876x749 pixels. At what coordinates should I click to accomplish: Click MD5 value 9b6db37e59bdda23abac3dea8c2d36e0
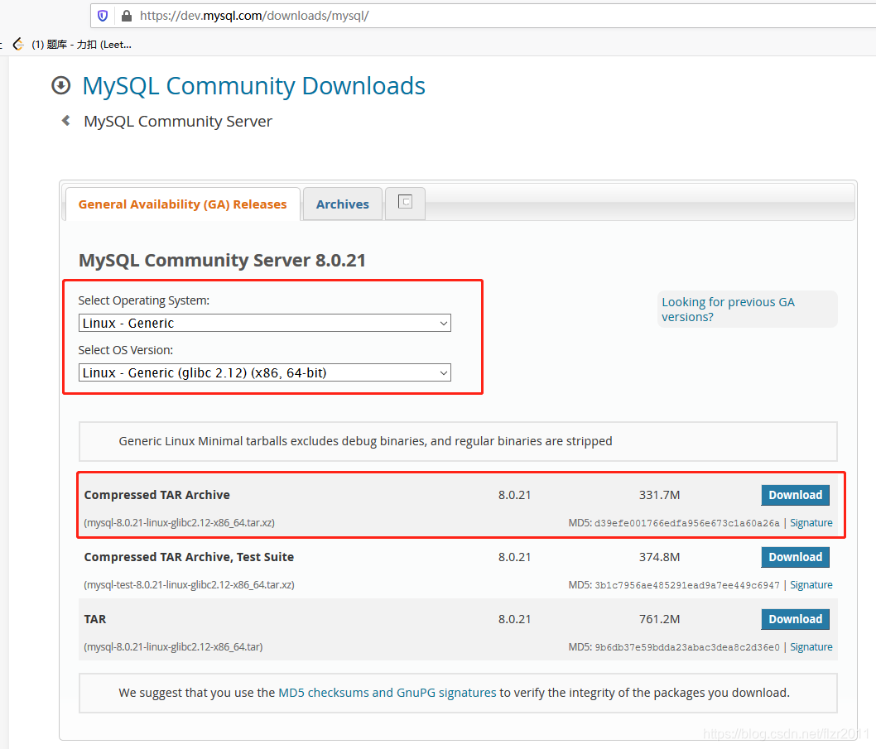[x=686, y=647]
